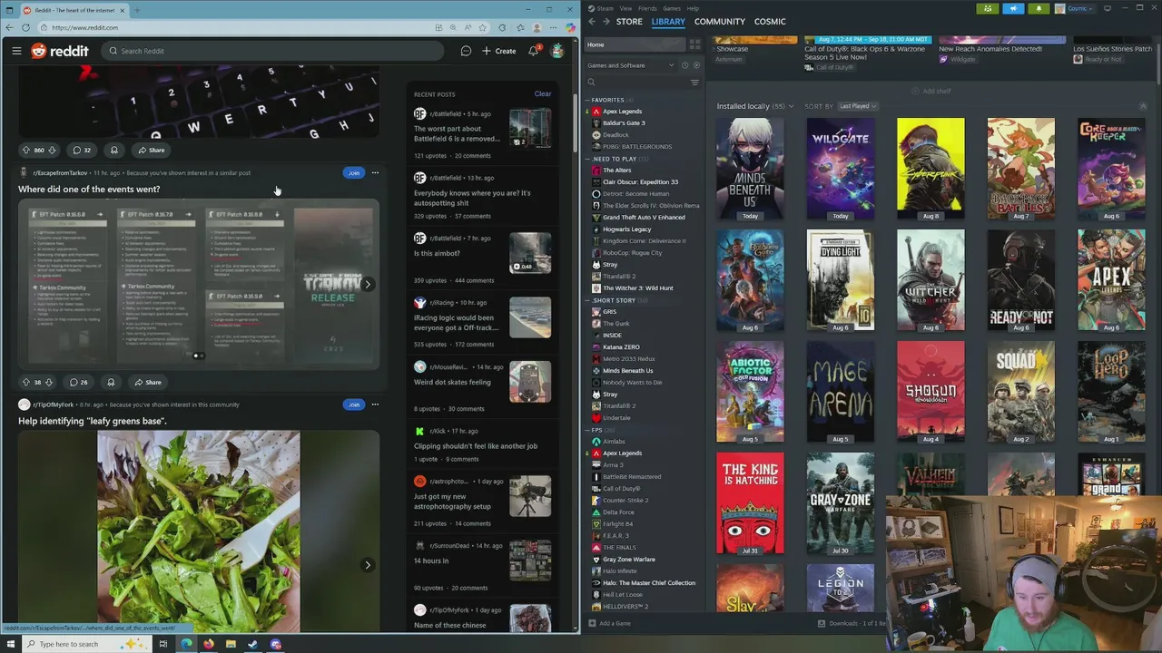This screenshot has height=653, width=1162.
Task: Upvote the keyboard post with 860 votes
Action: (25, 150)
